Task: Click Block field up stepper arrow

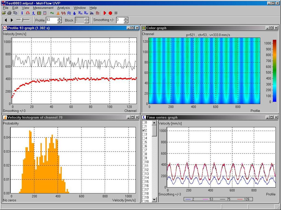Action: point(87,19)
